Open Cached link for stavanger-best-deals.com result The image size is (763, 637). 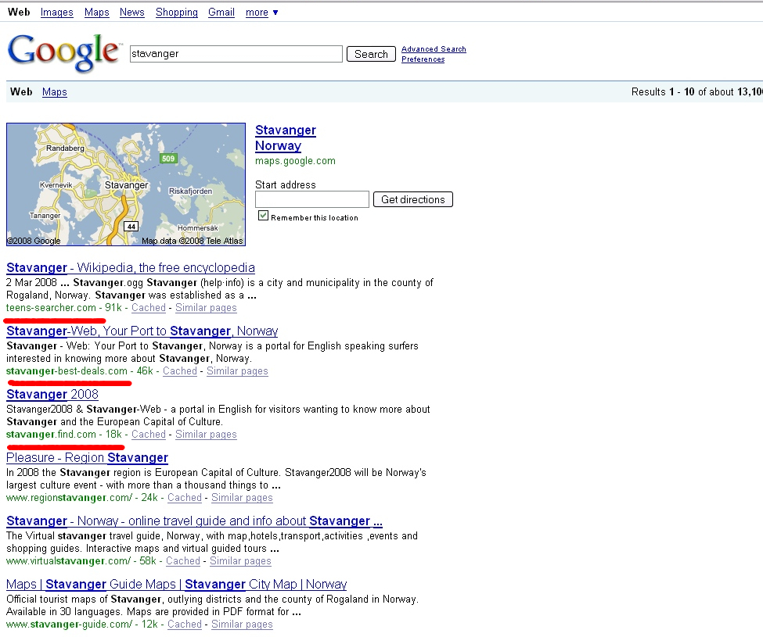pos(179,371)
